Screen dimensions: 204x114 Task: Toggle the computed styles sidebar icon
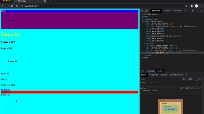pyautogui.click(x=199, y=79)
